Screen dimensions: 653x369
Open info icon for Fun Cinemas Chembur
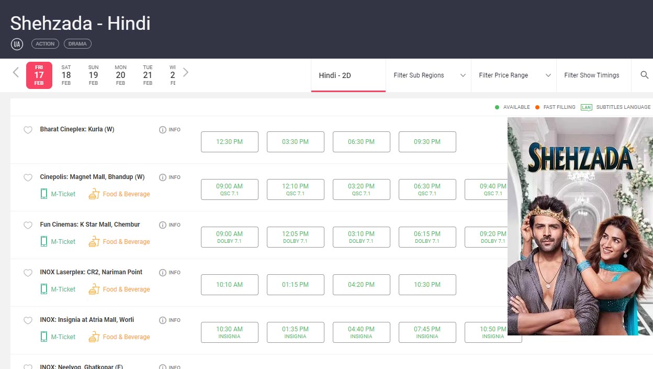point(163,225)
